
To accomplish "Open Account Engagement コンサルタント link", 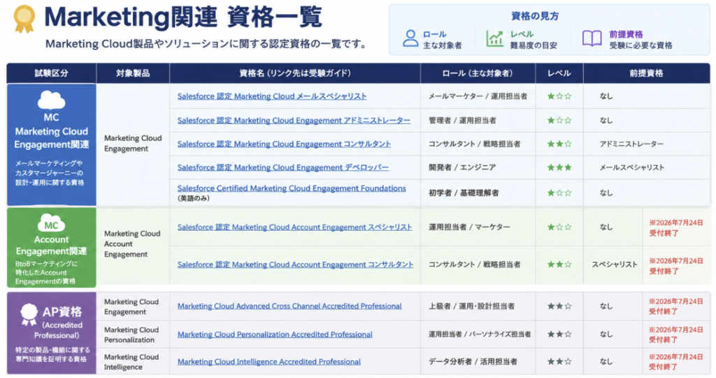I will coord(296,264).
